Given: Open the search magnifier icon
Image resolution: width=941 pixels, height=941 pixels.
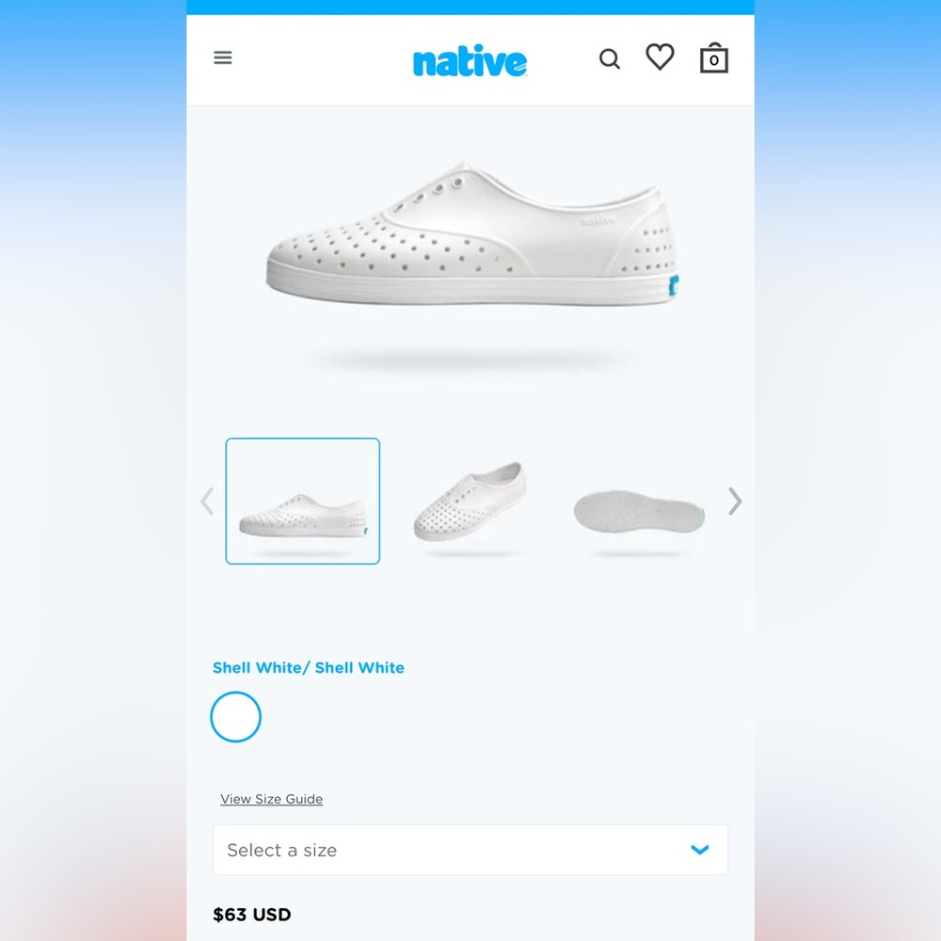Looking at the screenshot, I should pos(610,58).
